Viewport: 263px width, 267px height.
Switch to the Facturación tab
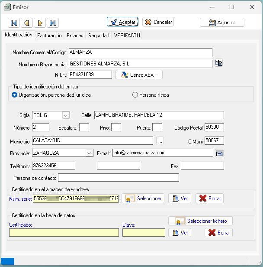point(49,36)
